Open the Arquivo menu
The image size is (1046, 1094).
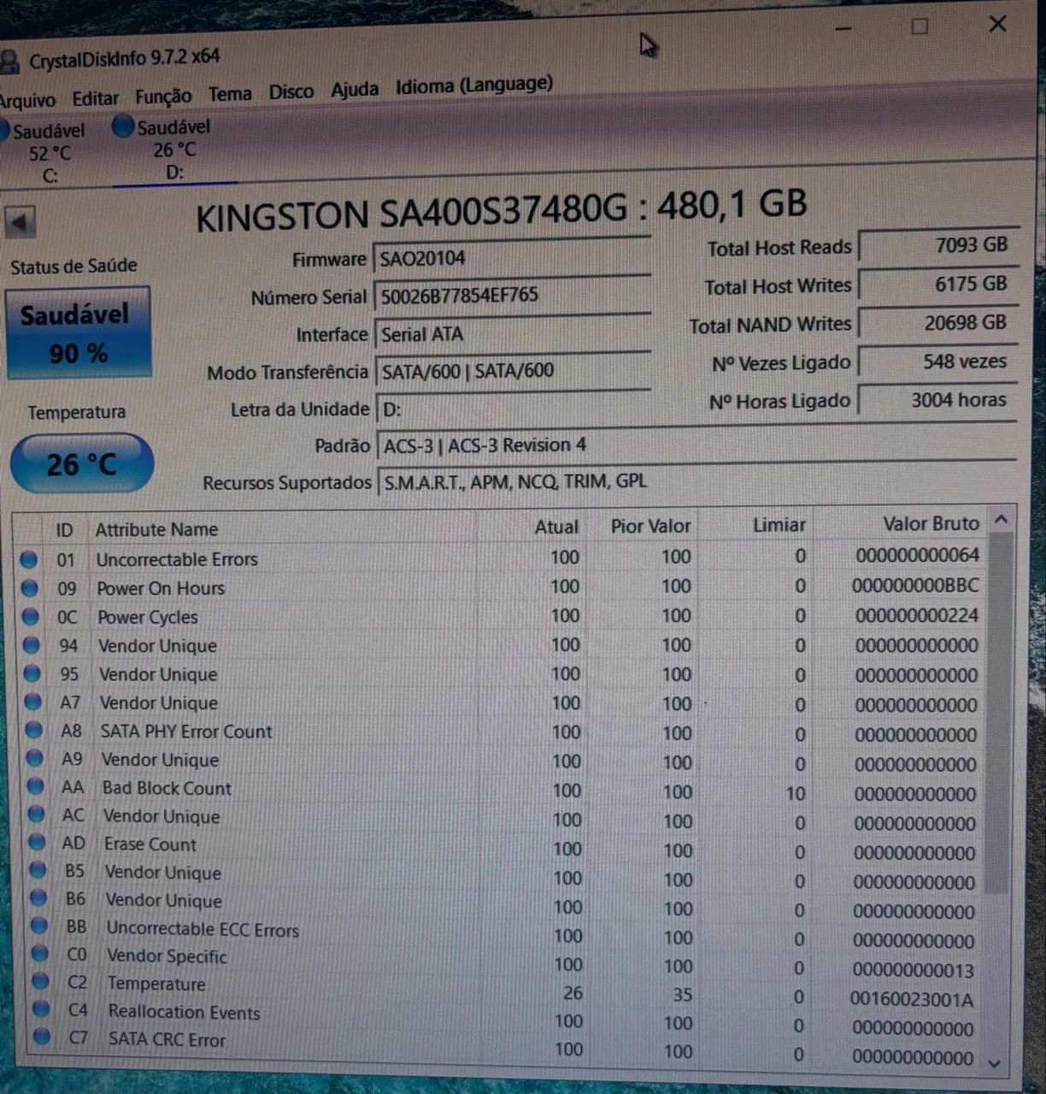[27, 100]
